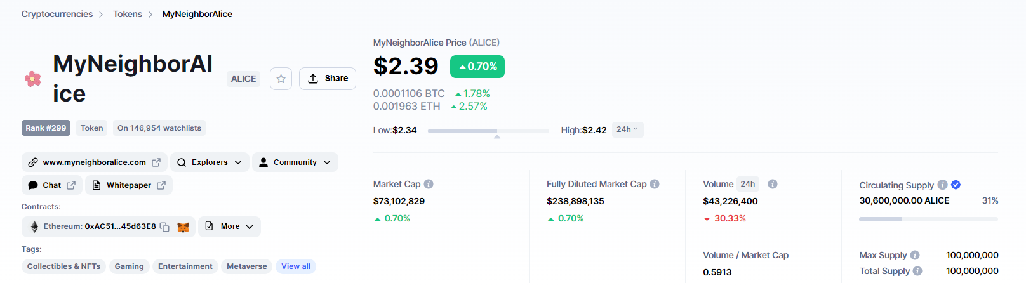Expand the More contracts dropdown
The image size is (1026, 302).
click(x=229, y=226)
